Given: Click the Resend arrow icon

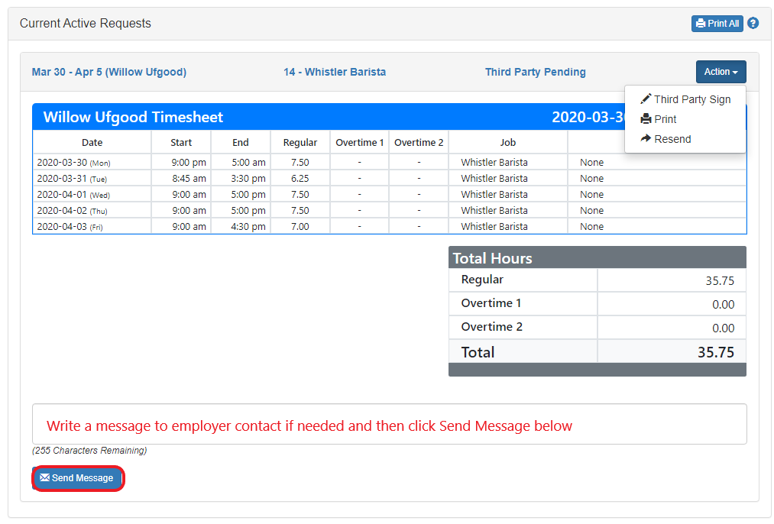Looking at the screenshot, I should (646, 139).
